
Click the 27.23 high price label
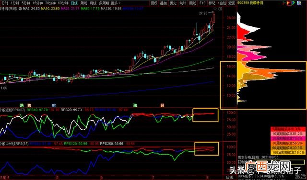pos(203,13)
